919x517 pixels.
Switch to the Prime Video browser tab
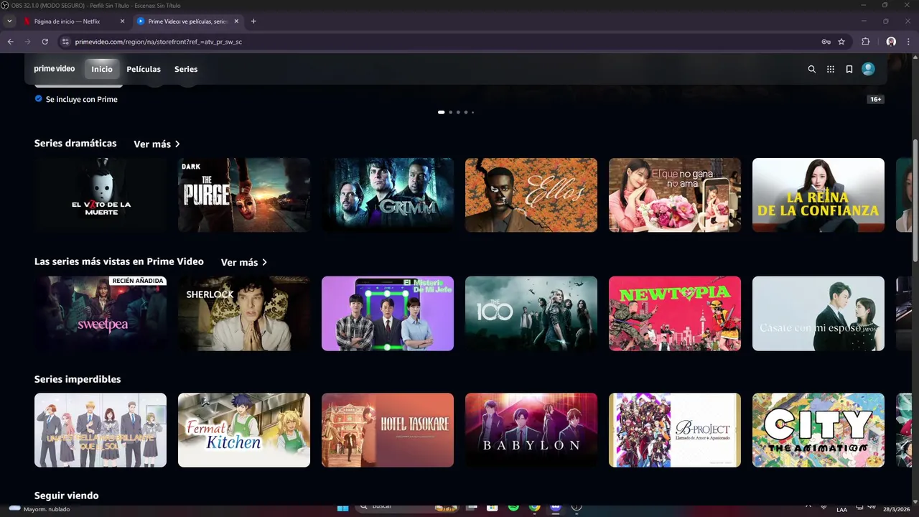(189, 22)
